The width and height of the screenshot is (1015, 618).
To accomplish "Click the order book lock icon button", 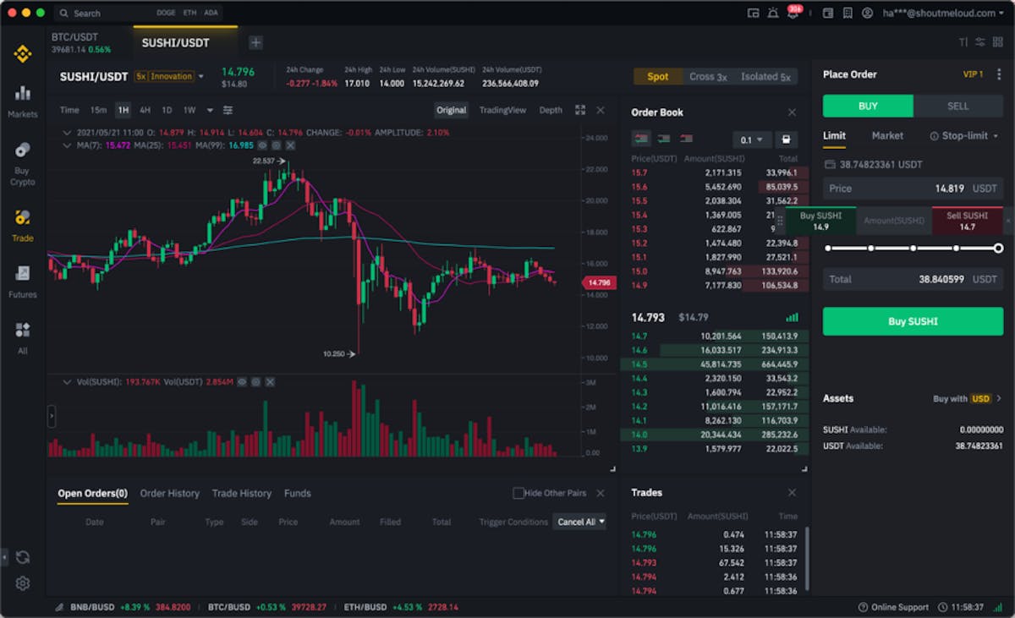I will click(786, 139).
